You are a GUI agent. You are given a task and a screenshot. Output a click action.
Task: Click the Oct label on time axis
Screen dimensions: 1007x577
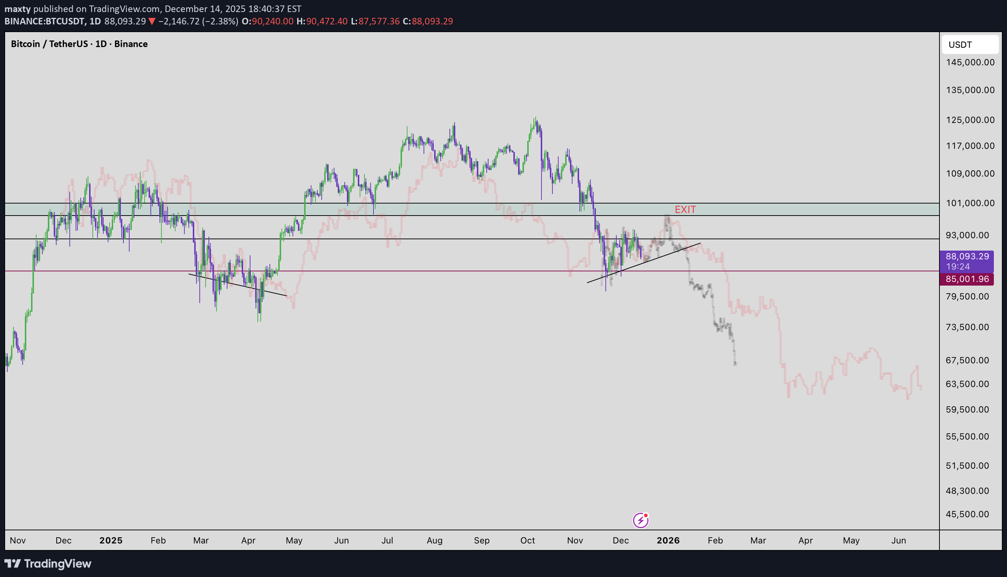[528, 540]
